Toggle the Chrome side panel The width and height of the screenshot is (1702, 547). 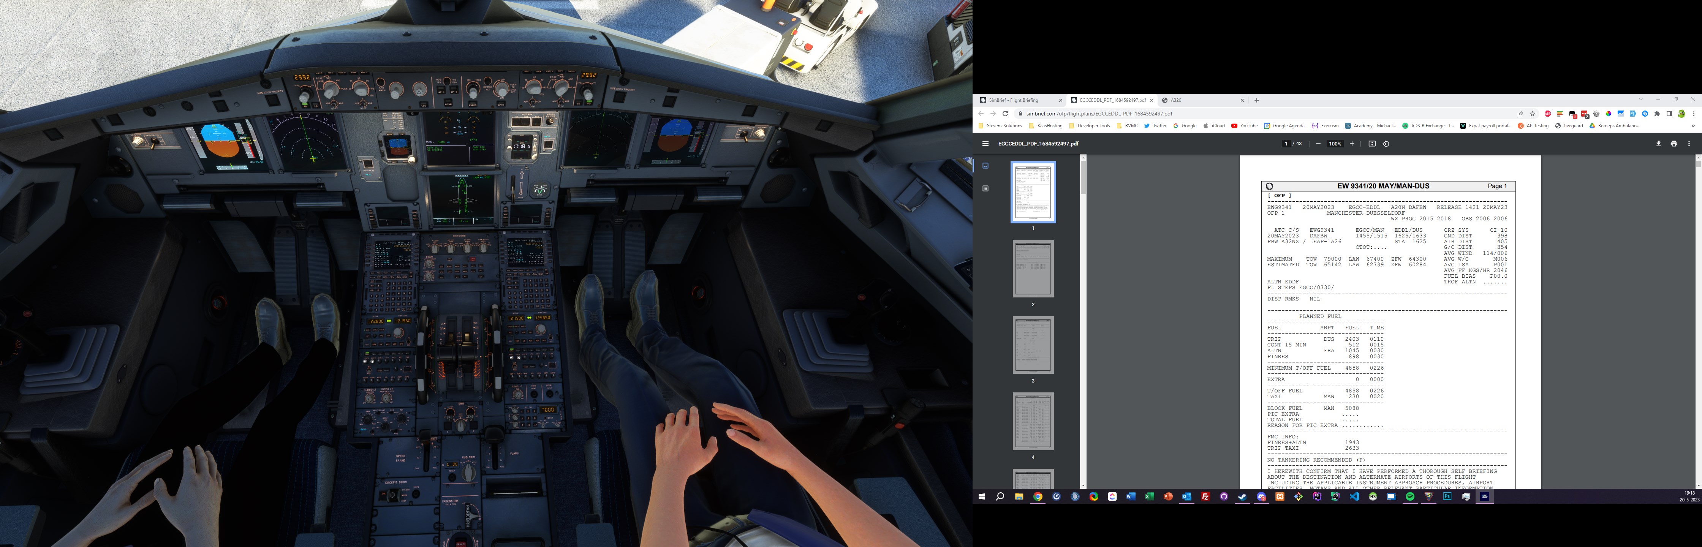[1669, 114]
